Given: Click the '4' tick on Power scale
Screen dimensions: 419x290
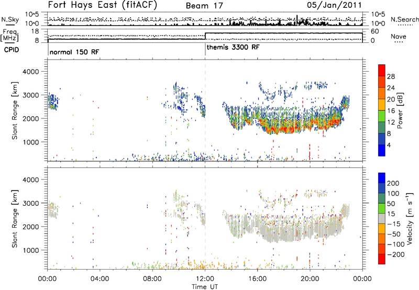Looking at the screenshot, I should click(x=389, y=145).
